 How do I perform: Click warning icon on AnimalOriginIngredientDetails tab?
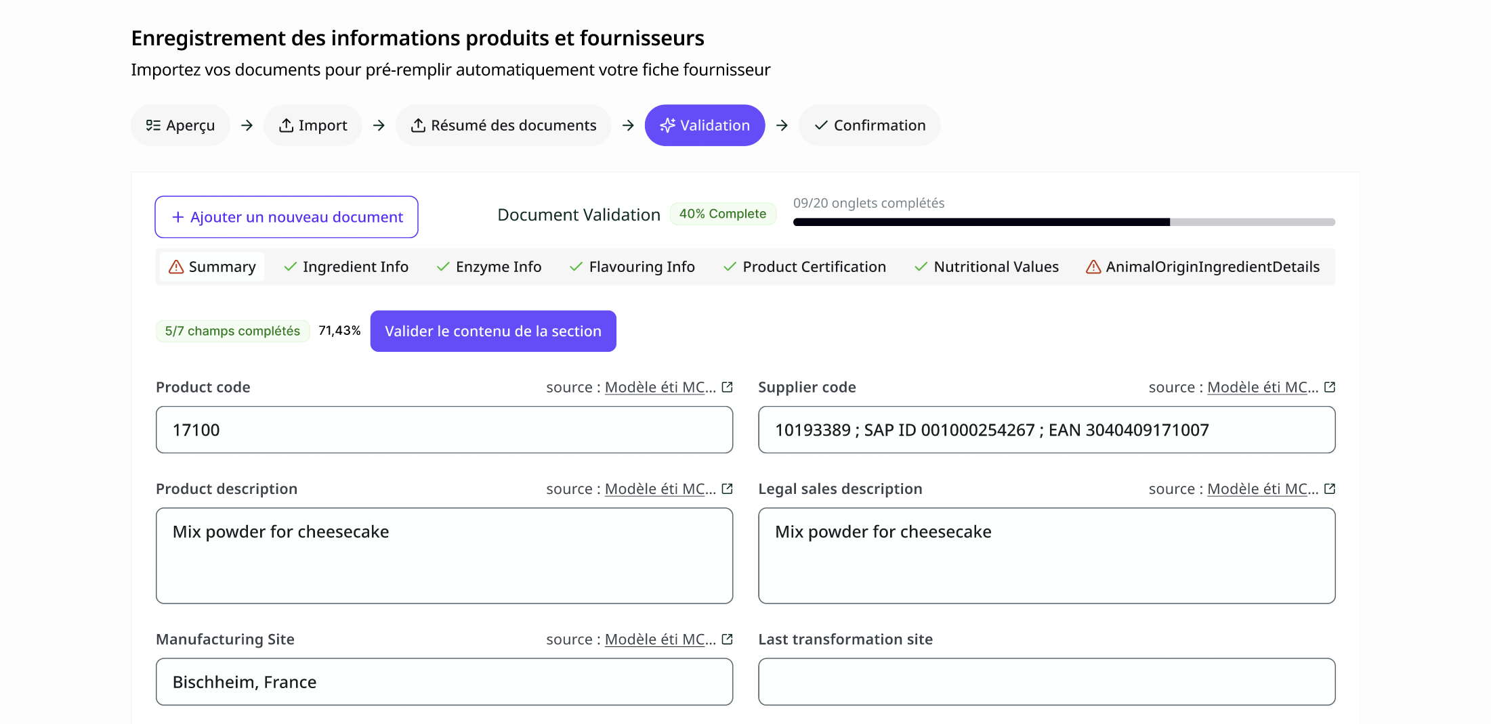pyautogui.click(x=1093, y=267)
